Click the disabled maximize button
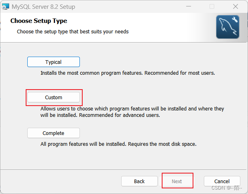 click(212, 6)
